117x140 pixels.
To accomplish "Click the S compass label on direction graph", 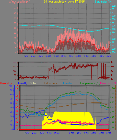I will click(x=112, y=71).
